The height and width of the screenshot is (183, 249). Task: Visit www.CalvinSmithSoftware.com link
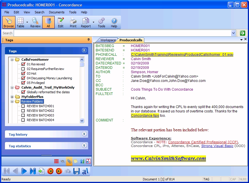168,158
